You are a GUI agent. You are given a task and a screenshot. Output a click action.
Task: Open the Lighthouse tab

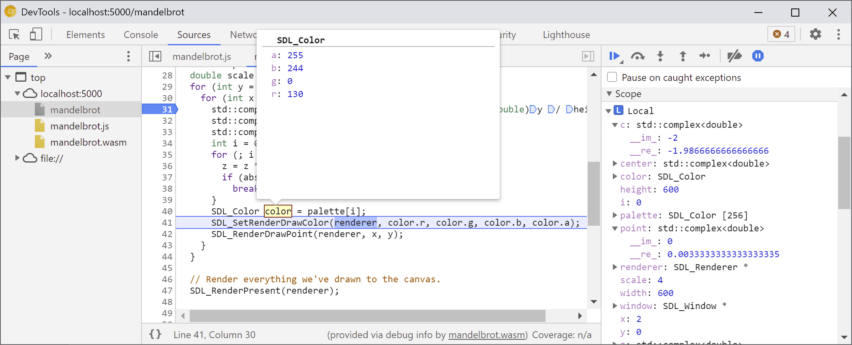point(566,35)
